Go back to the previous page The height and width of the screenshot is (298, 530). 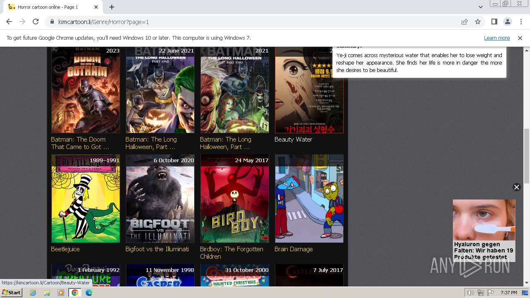(x=9, y=22)
